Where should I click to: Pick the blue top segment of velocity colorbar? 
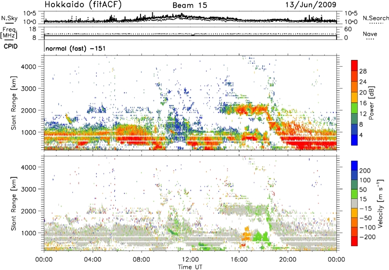coord(354,166)
